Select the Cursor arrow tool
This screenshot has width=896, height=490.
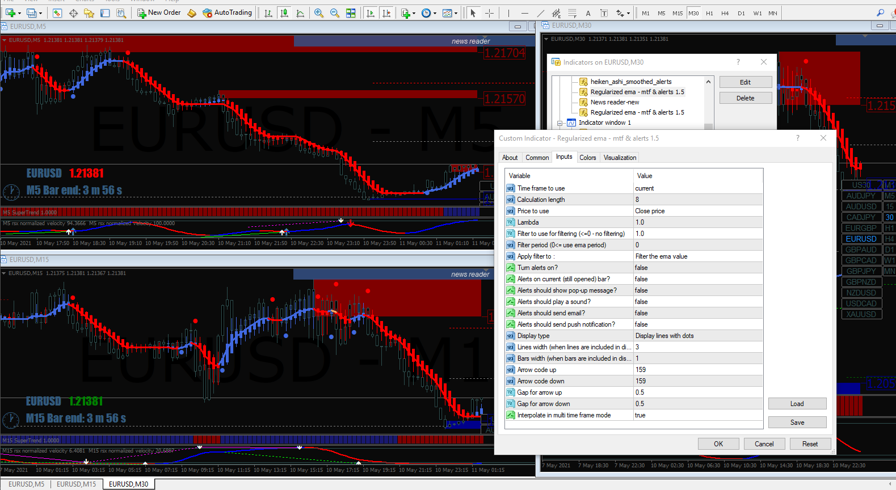pos(473,13)
